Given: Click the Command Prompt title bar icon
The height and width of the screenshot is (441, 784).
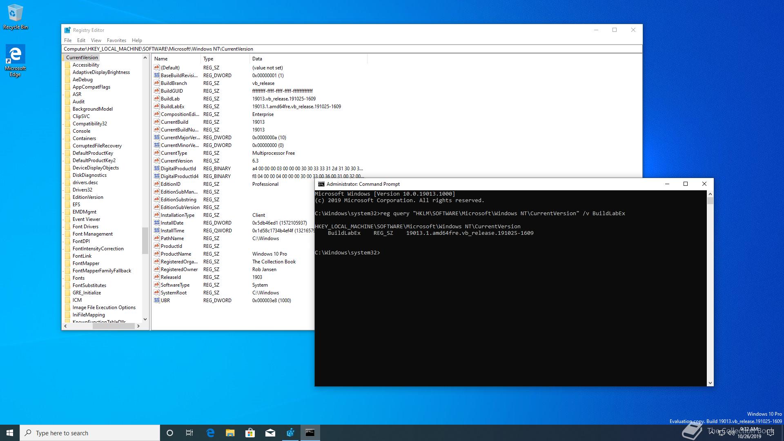Looking at the screenshot, I should (321, 184).
